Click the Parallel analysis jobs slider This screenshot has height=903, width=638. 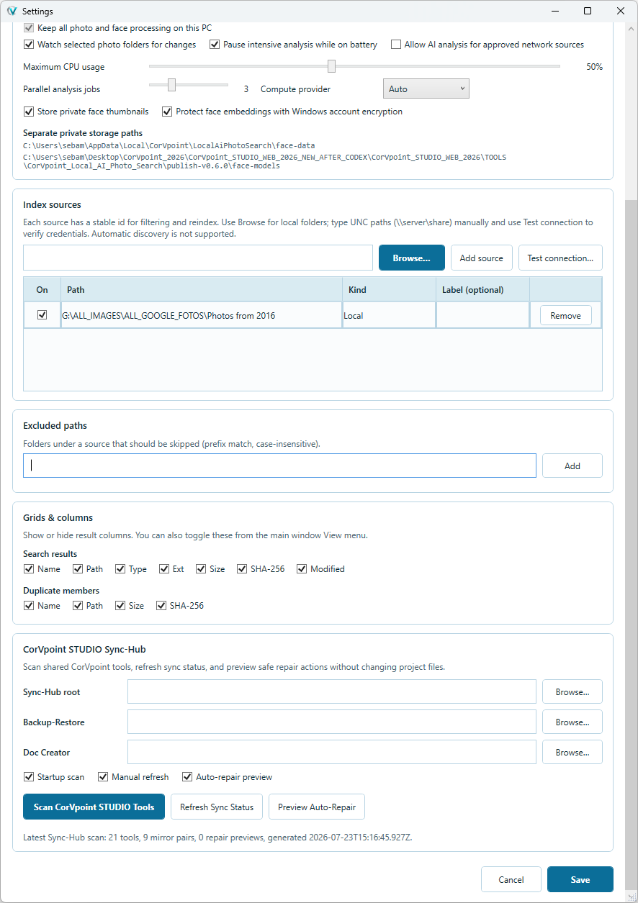[x=189, y=85]
